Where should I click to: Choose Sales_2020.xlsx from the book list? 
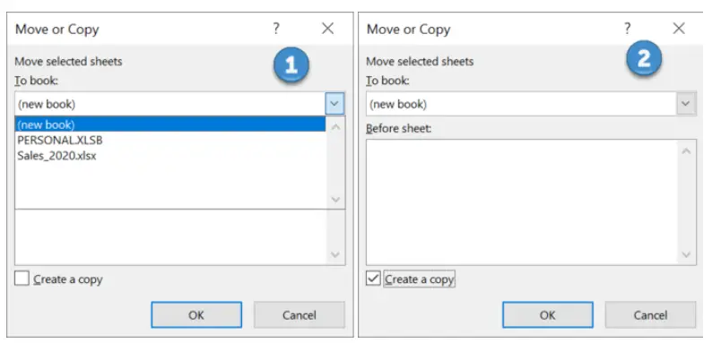pos(56,156)
